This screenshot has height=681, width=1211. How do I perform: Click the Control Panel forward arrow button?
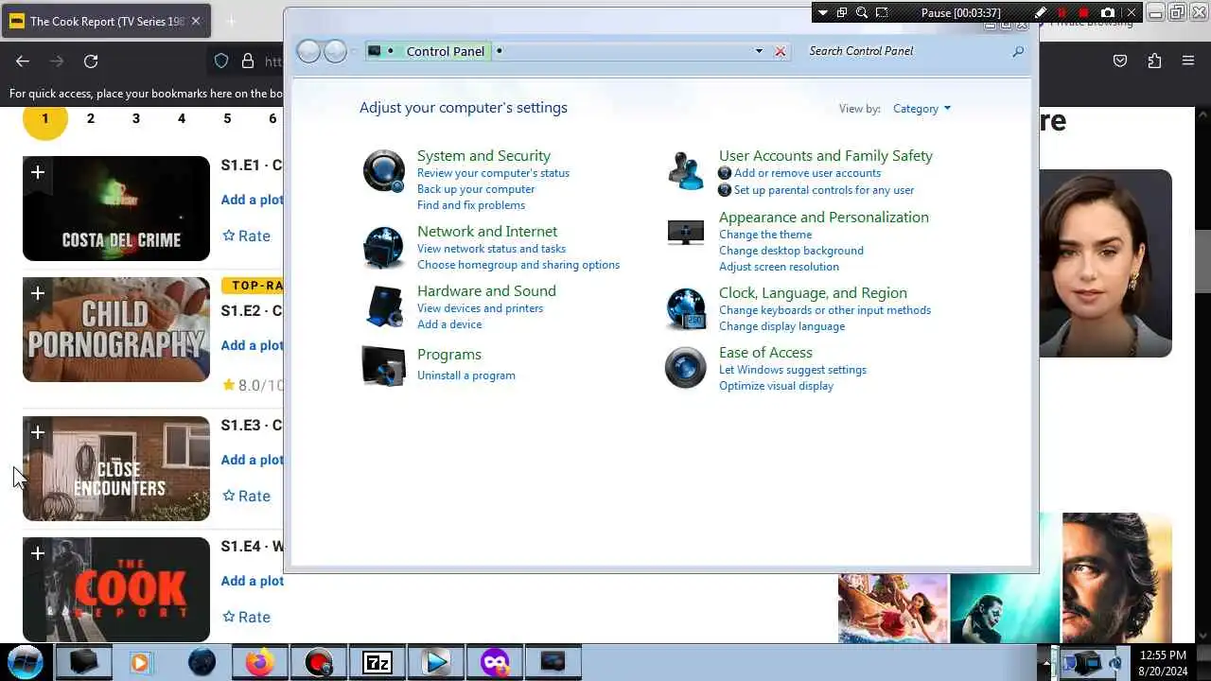[x=335, y=51]
